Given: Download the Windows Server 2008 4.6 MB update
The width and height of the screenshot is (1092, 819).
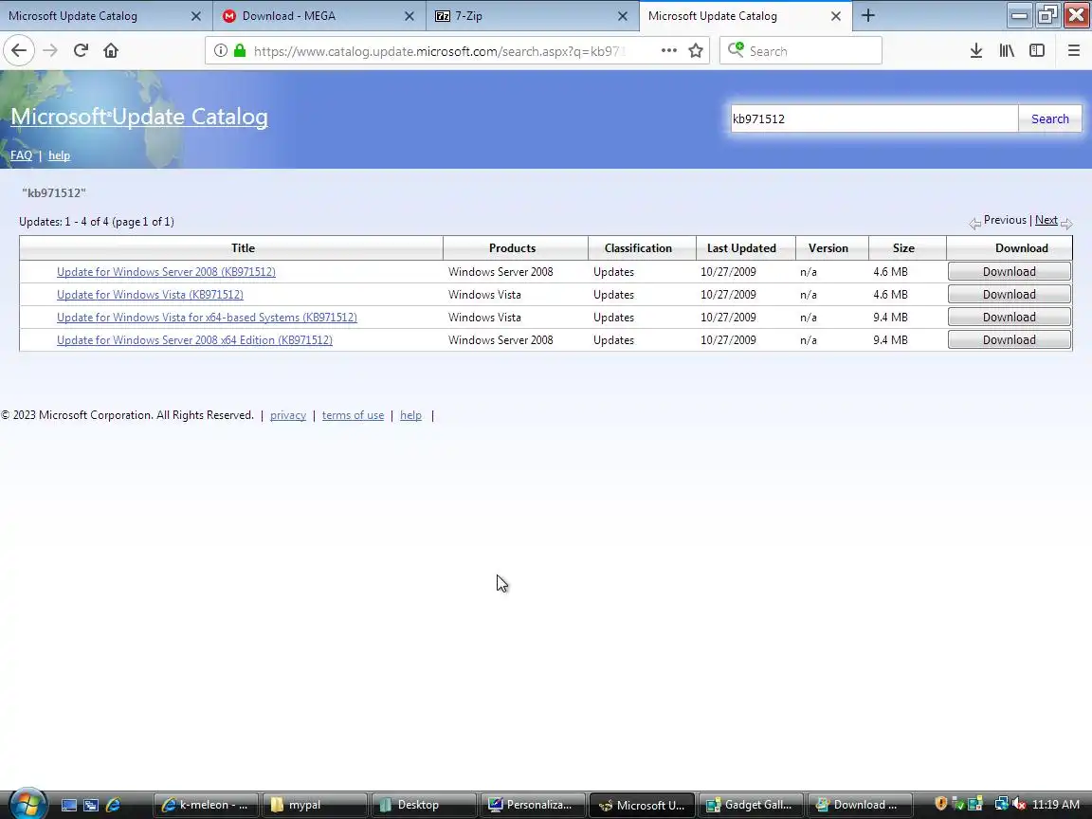Looking at the screenshot, I should (1010, 272).
